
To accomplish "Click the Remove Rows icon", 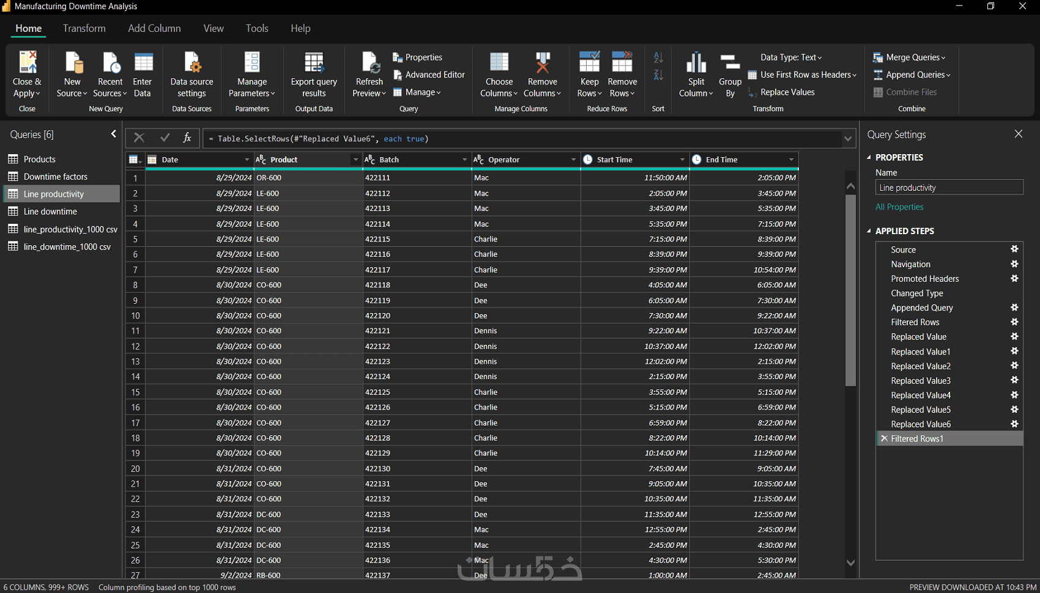I will tap(622, 62).
